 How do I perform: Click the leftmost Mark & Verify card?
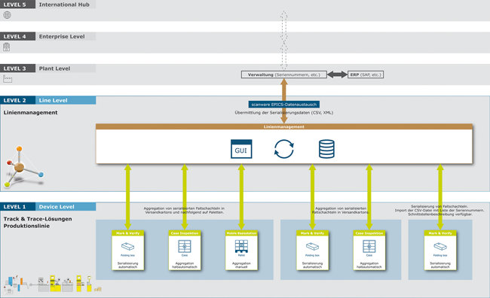point(127,251)
